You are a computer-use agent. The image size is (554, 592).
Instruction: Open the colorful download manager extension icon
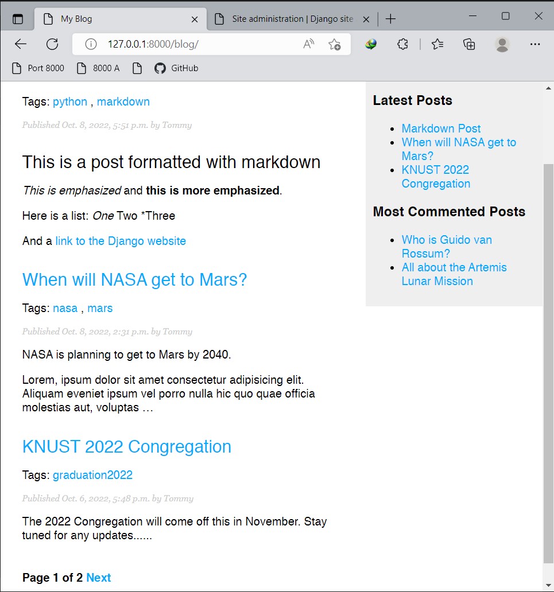371,44
